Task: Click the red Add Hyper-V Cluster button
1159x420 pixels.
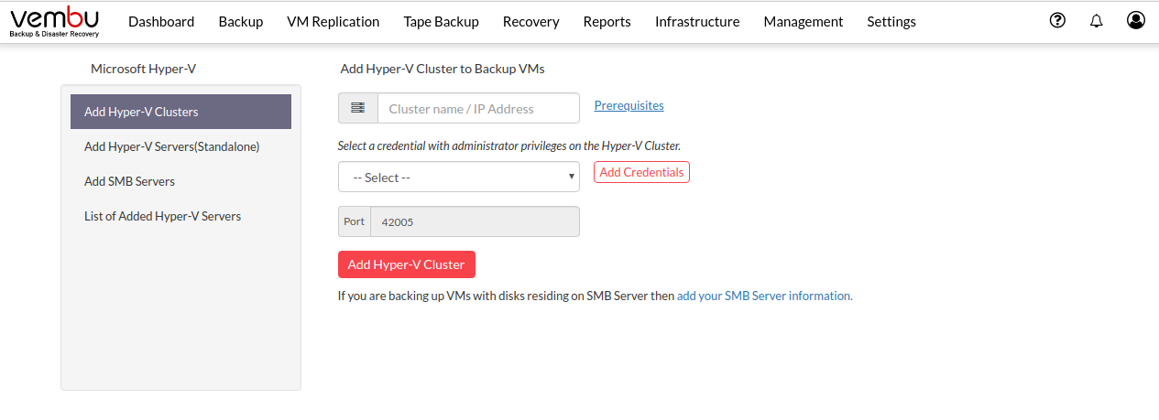Action: (407, 264)
